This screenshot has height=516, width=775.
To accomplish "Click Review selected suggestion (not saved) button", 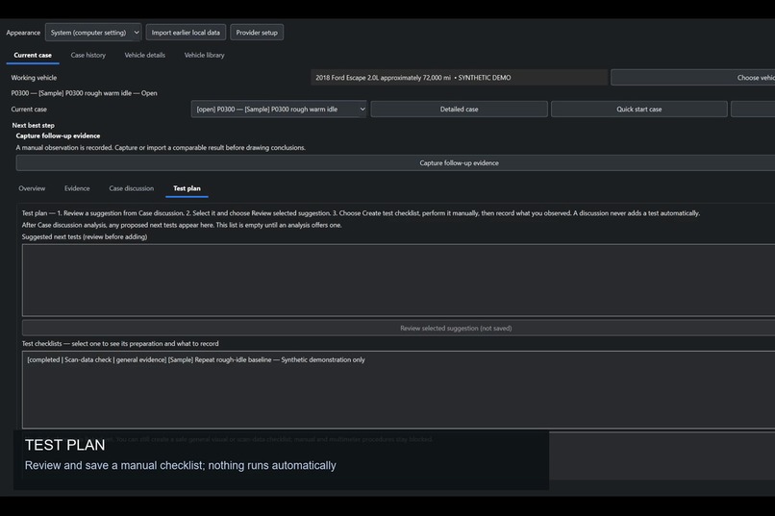I will tap(398, 328).
